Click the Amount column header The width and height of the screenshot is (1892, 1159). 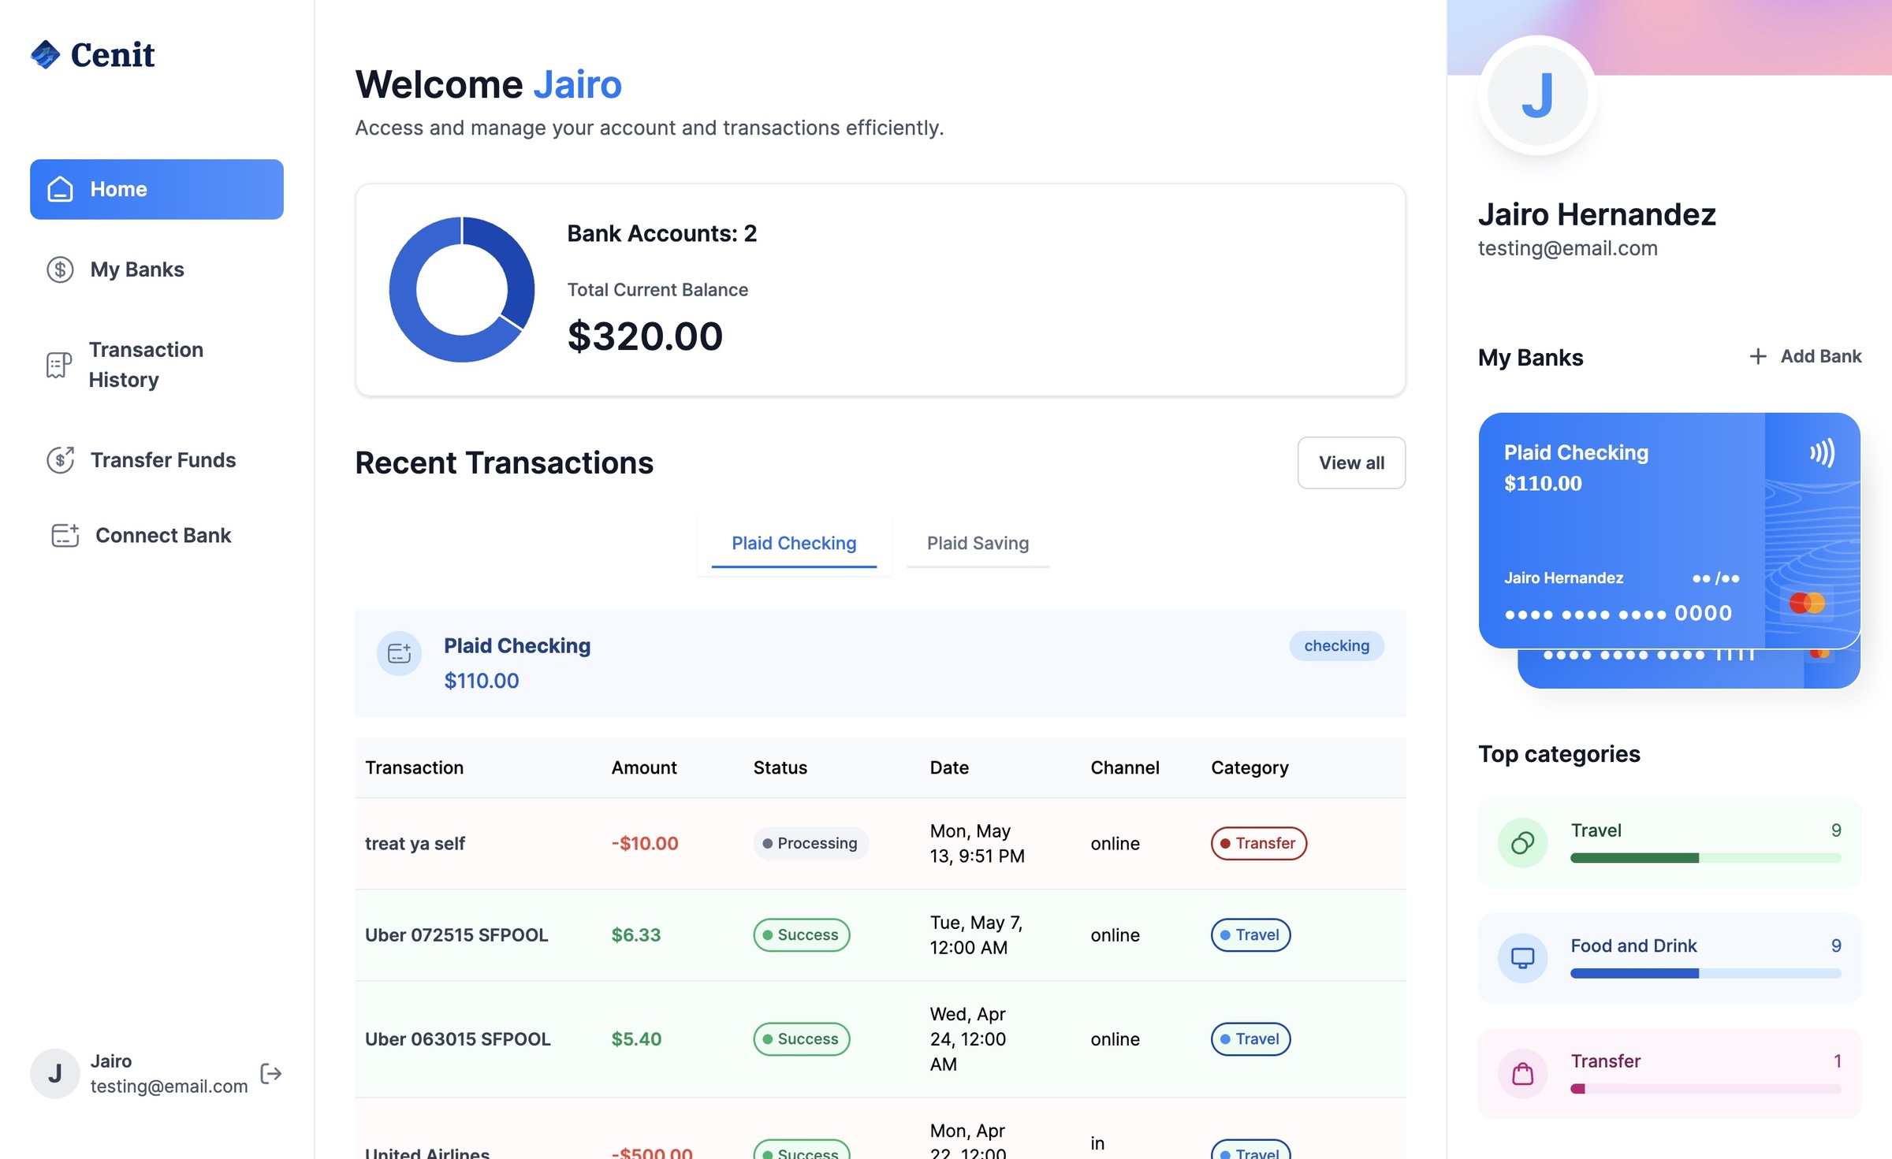pyautogui.click(x=644, y=767)
